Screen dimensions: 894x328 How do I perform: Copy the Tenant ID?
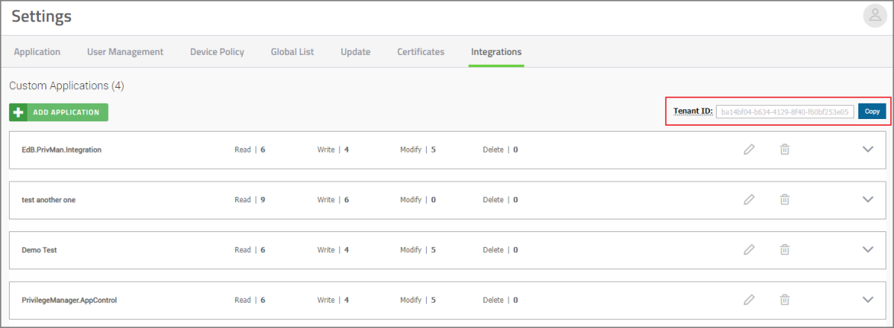[x=872, y=112]
